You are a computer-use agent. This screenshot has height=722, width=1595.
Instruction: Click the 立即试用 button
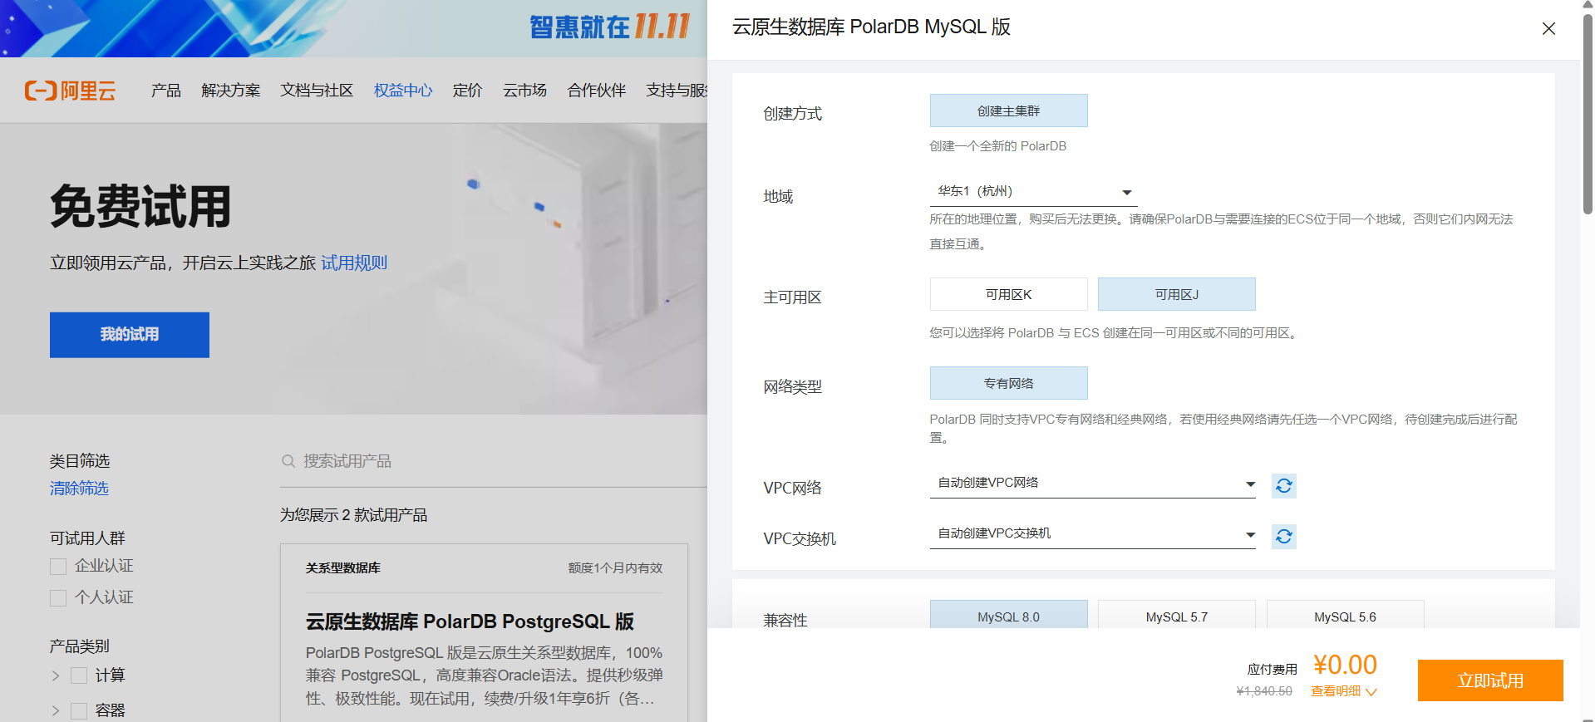(x=1490, y=680)
